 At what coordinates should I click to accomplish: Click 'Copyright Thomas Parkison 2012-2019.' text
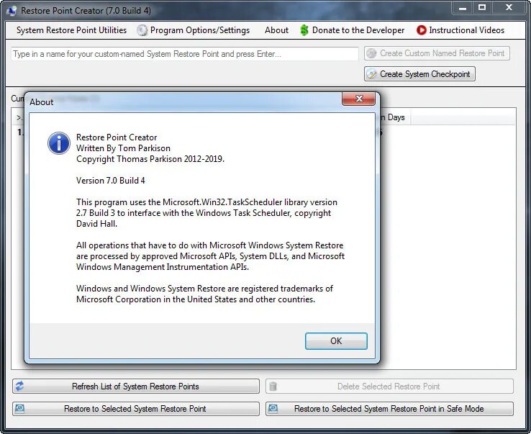point(150,159)
